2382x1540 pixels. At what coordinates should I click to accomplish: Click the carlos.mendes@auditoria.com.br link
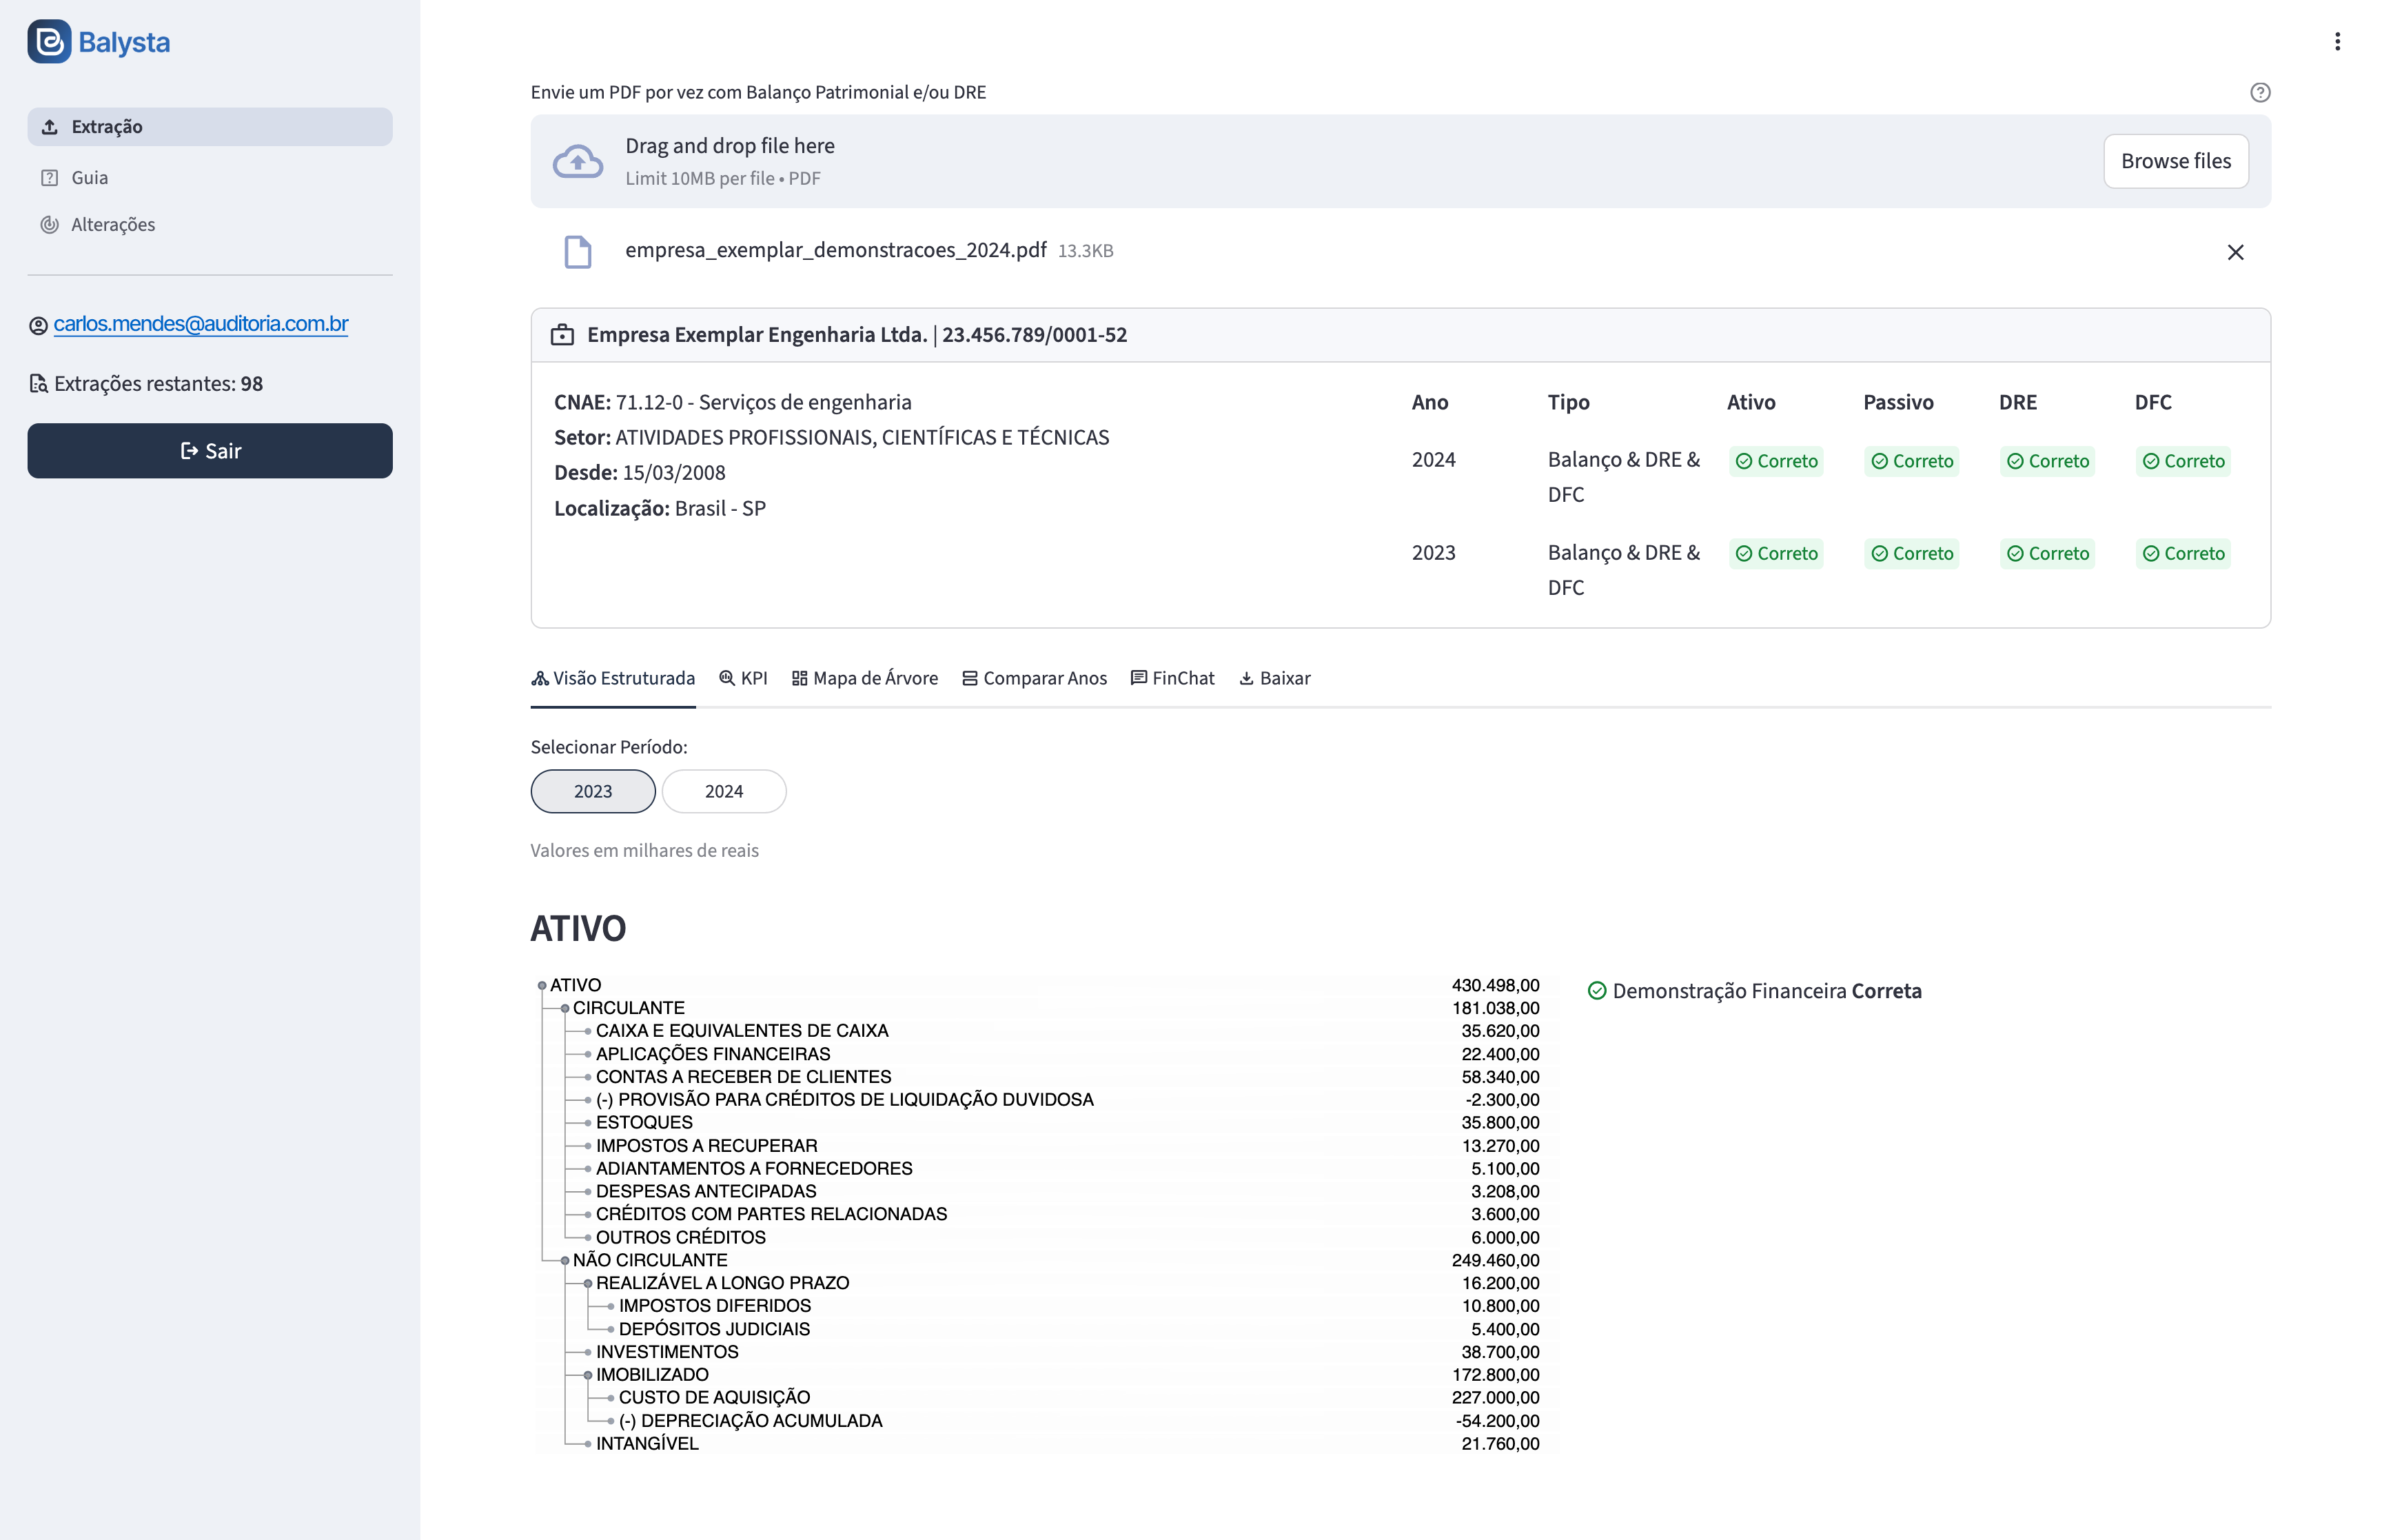pos(201,324)
